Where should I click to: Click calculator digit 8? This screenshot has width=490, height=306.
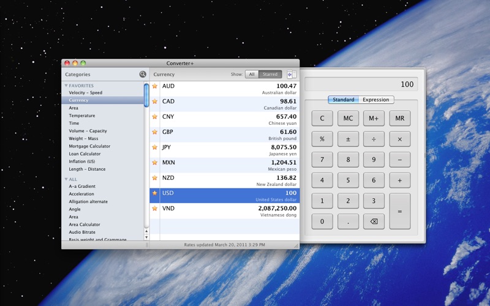[x=348, y=160]
